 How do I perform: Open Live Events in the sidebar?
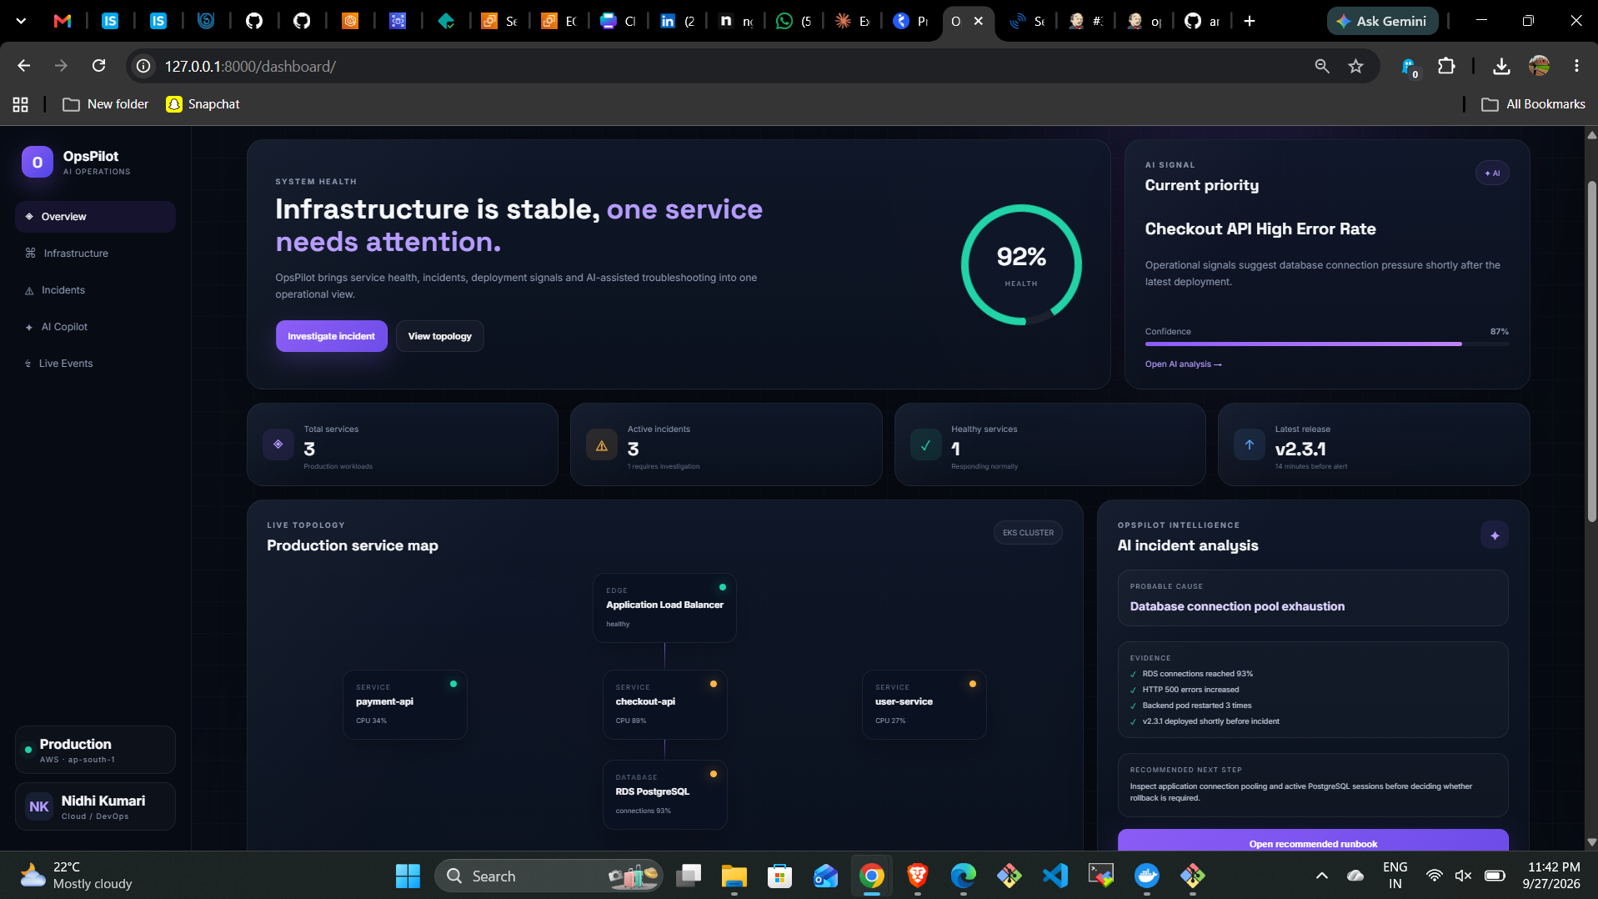(x=95, y=364)
